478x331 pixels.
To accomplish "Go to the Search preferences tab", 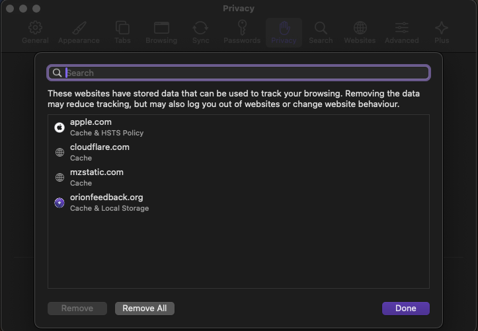I will (x=321, y=28).
